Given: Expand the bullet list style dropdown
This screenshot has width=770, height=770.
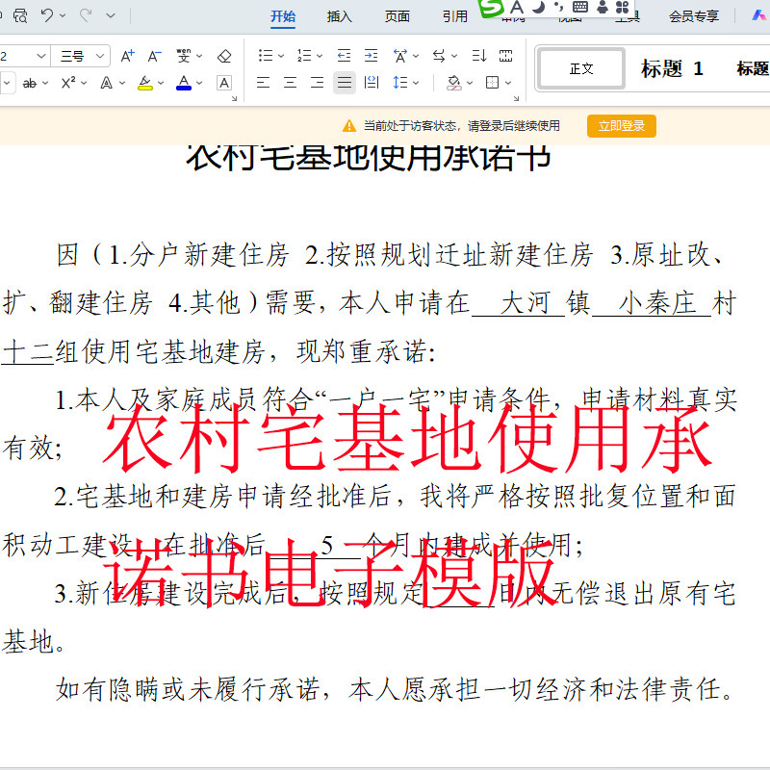Looking at the screenshot, I should (281, 56).
